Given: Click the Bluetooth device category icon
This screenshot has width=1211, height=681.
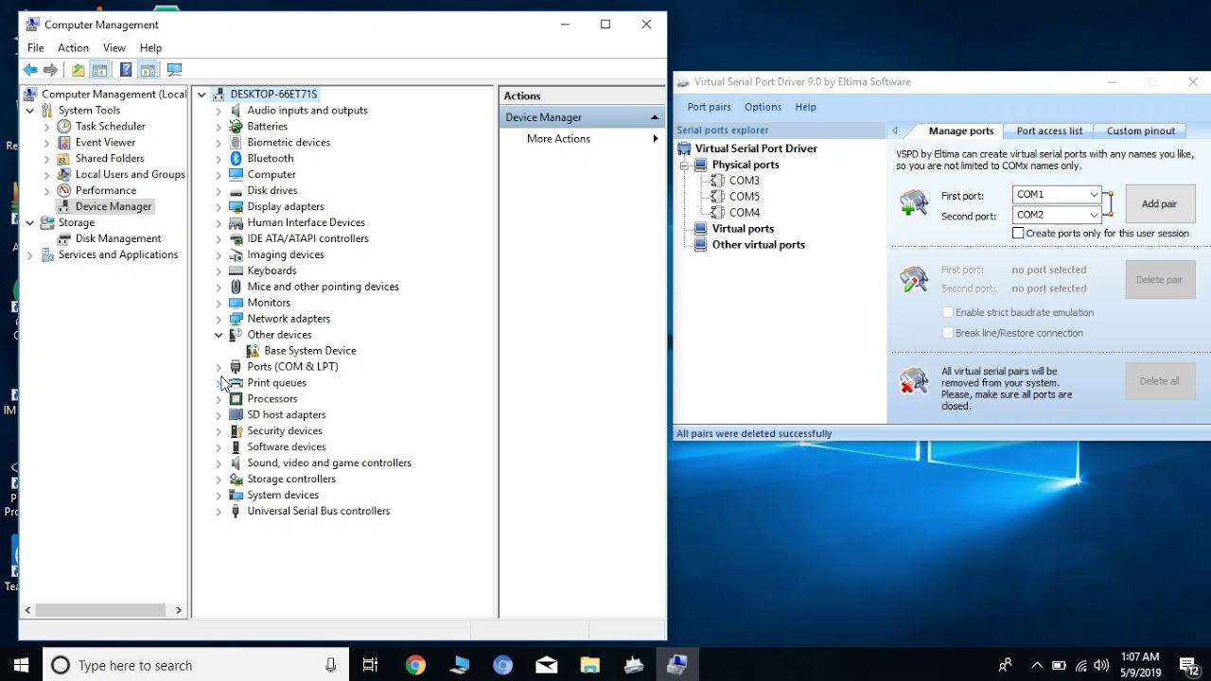Looking at the screenshot, I should tap(236, 158).
